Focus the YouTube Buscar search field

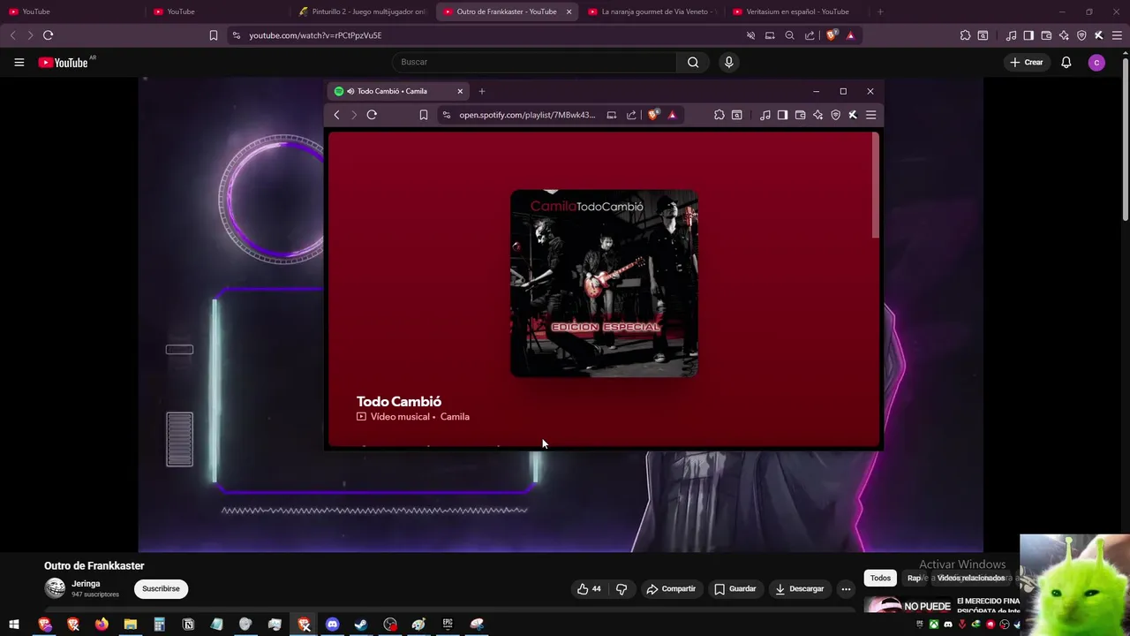pos(534,62)
